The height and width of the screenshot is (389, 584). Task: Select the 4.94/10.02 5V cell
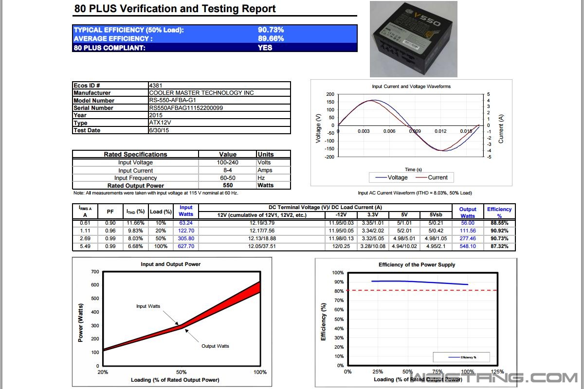[x=404, y=247]
